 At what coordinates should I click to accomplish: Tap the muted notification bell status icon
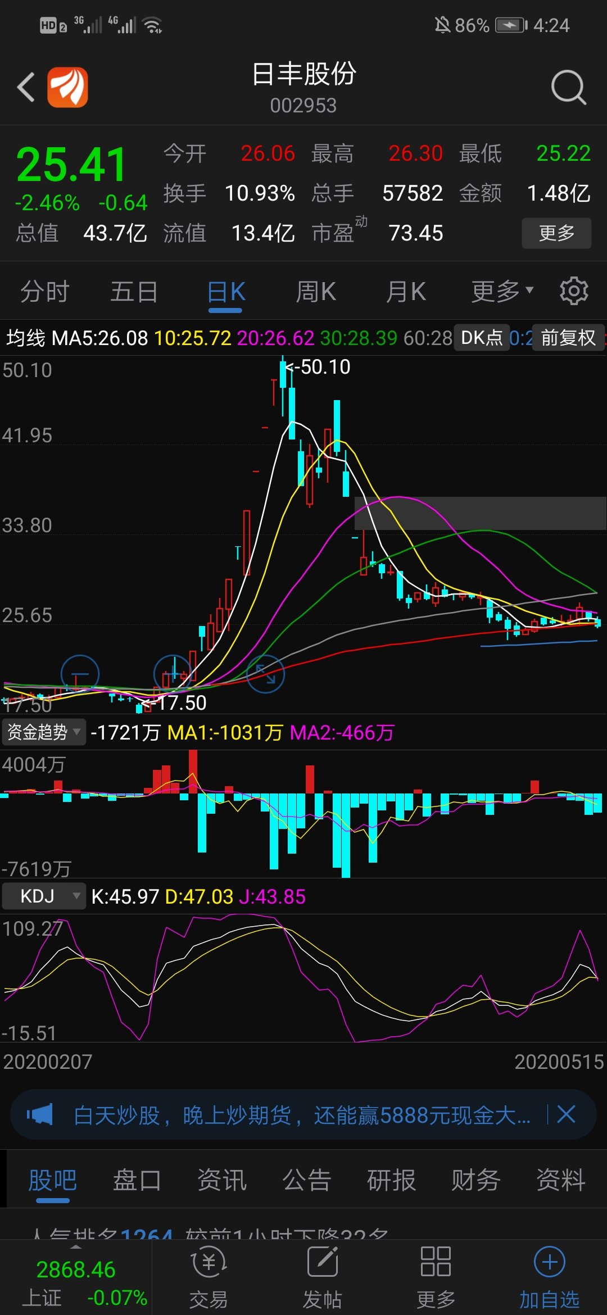click(442, 25)
